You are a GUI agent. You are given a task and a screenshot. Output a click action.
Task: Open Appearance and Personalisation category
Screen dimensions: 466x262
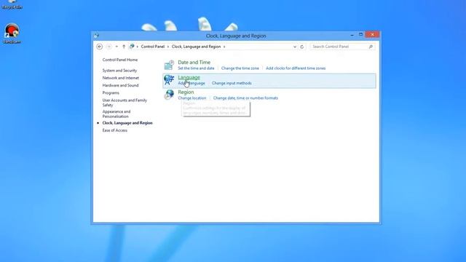pyautogui.click(x=116, y=114)
